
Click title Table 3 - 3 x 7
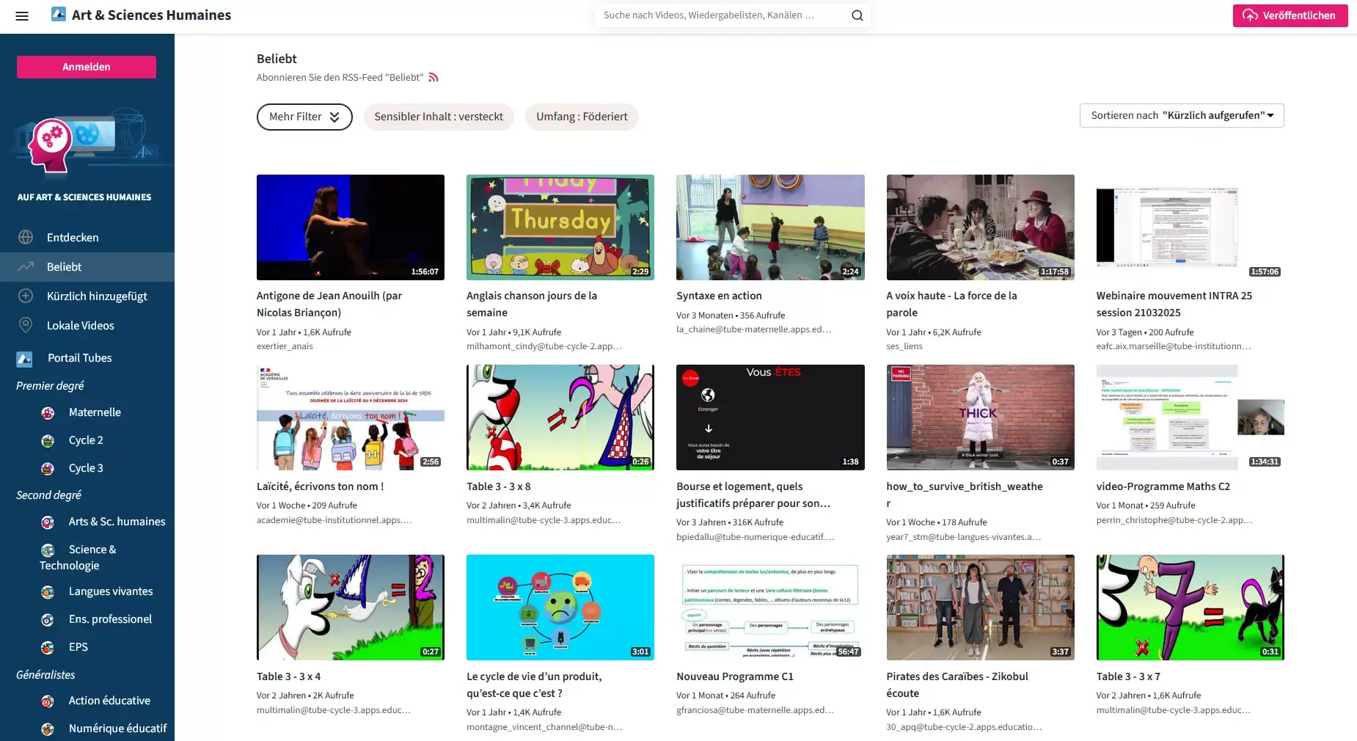click(x=1128, y=676)
